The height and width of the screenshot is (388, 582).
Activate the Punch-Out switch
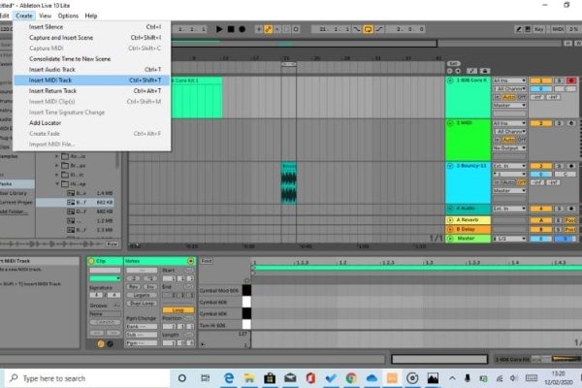379,29
